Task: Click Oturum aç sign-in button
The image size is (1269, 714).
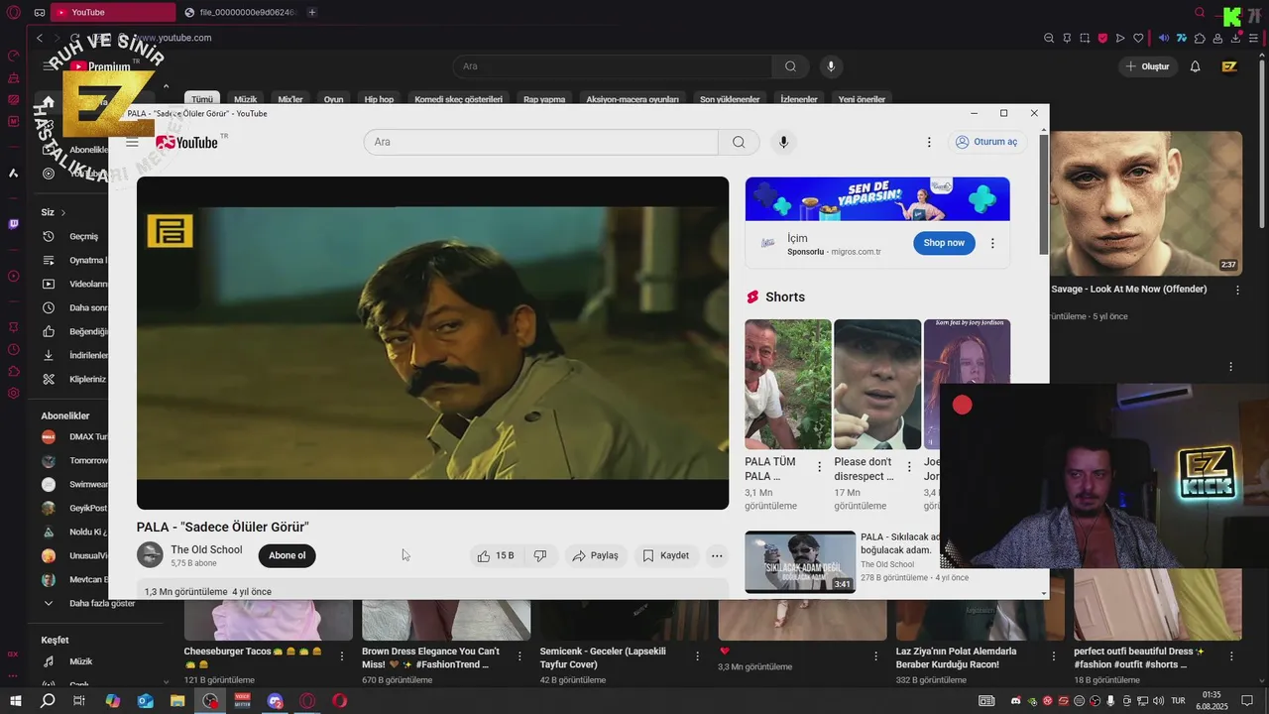Action: [986, 142]
